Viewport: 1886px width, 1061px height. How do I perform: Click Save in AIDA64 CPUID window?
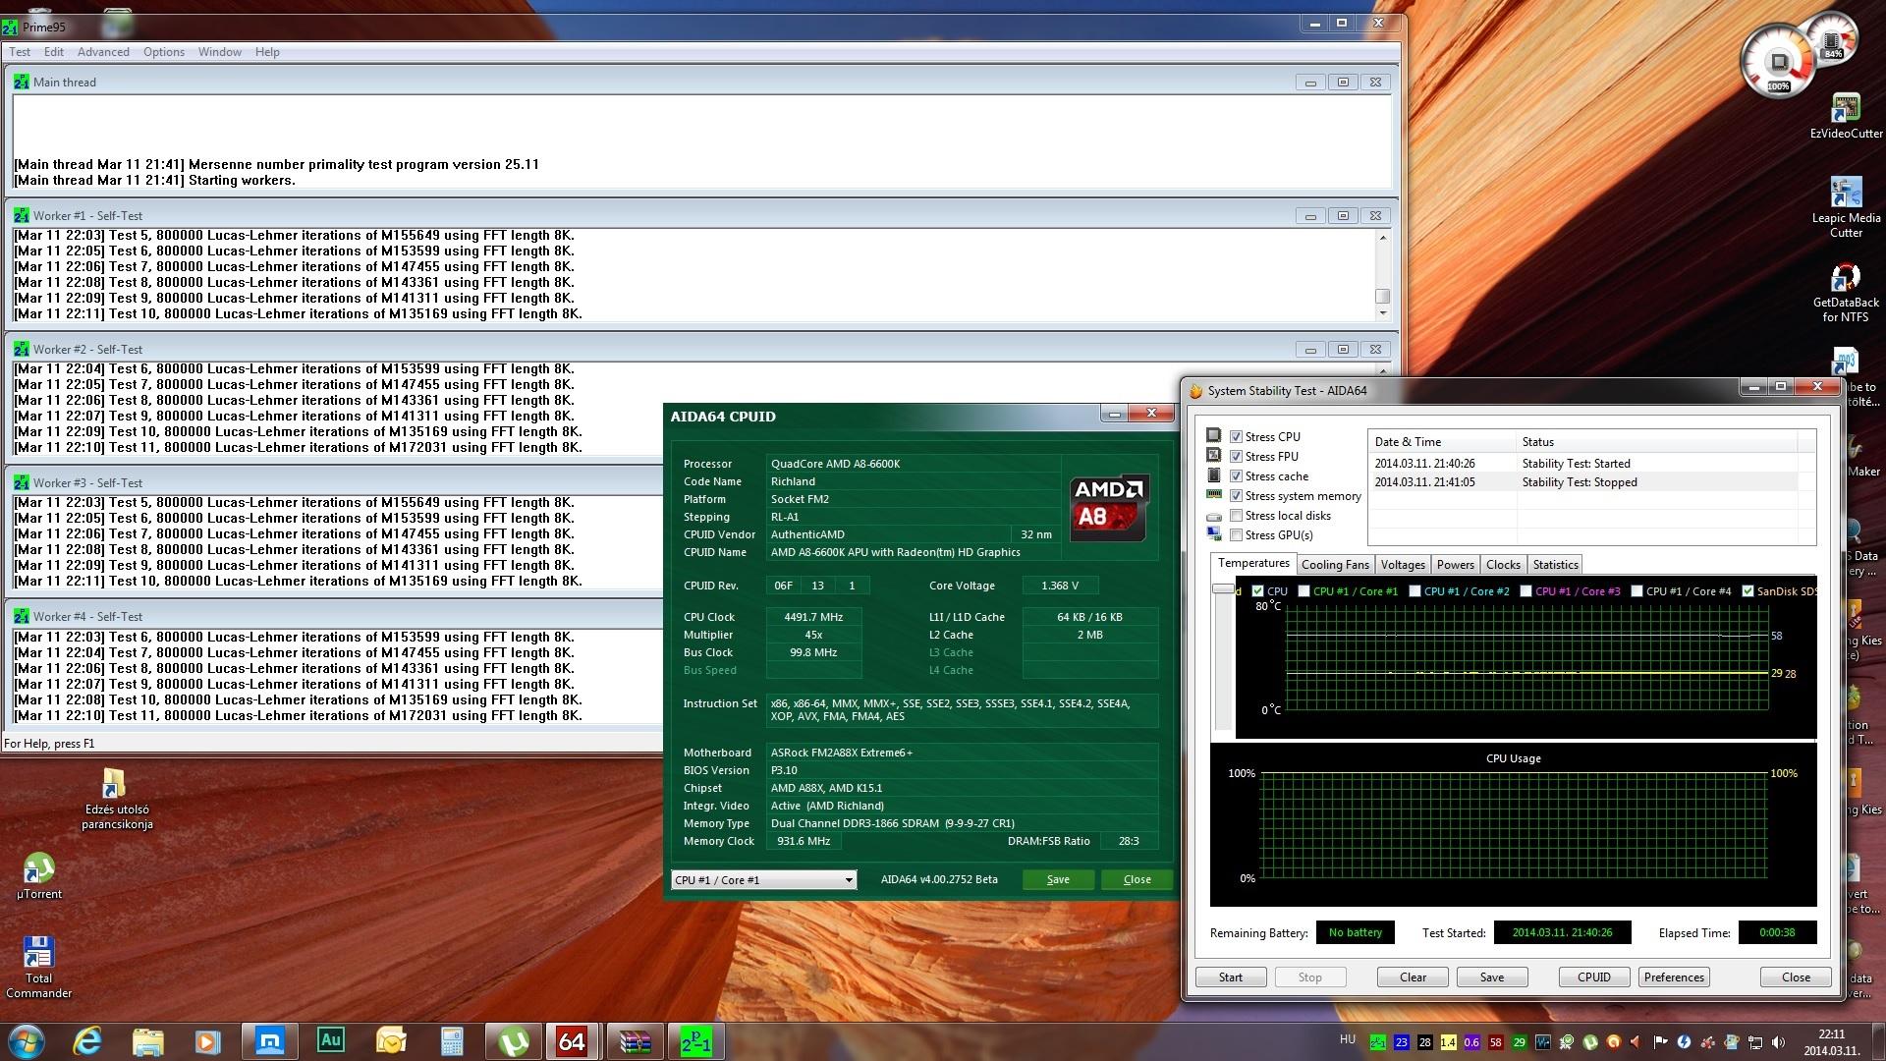(x=1058, y=879)
